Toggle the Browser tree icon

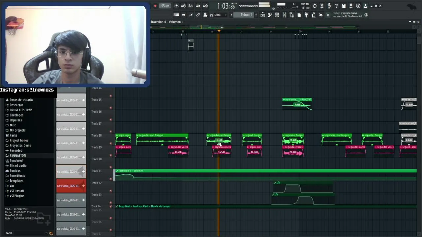point(292,15)
